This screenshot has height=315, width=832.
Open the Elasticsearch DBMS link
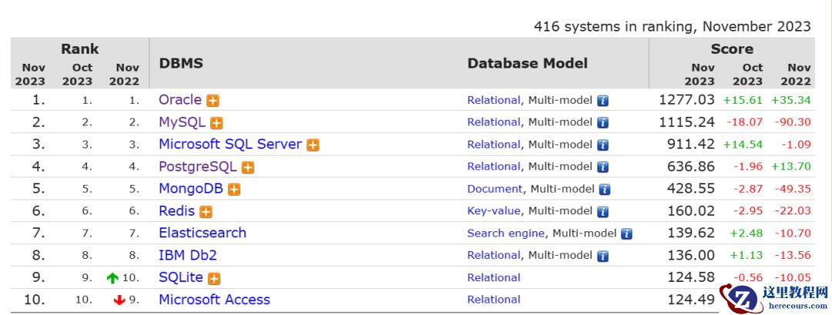click(x=203, y=233)
